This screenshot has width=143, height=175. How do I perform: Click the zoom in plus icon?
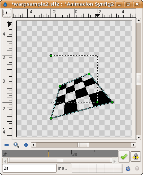click(26, 145)
